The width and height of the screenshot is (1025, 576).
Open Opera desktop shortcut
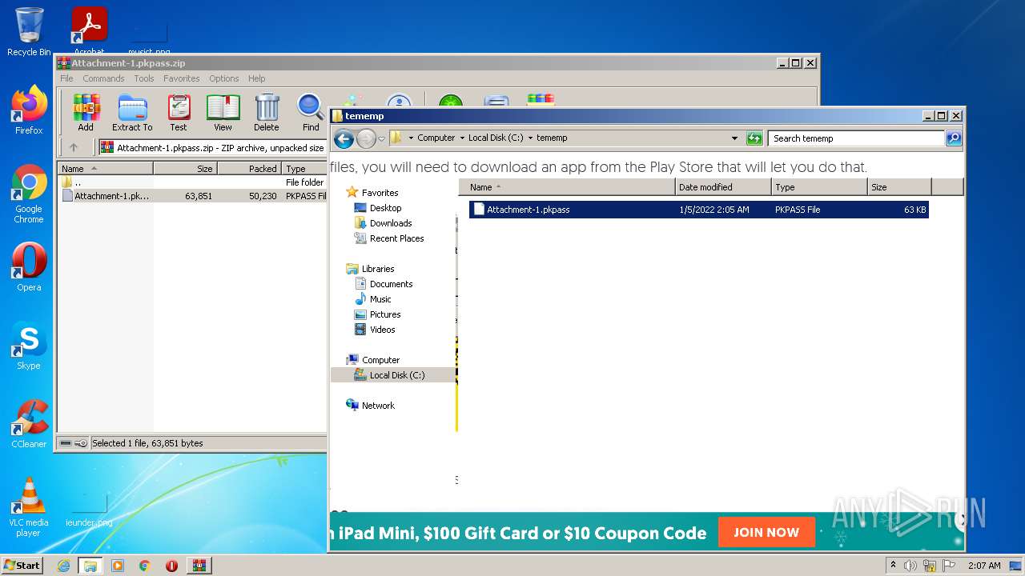(29, 267)
